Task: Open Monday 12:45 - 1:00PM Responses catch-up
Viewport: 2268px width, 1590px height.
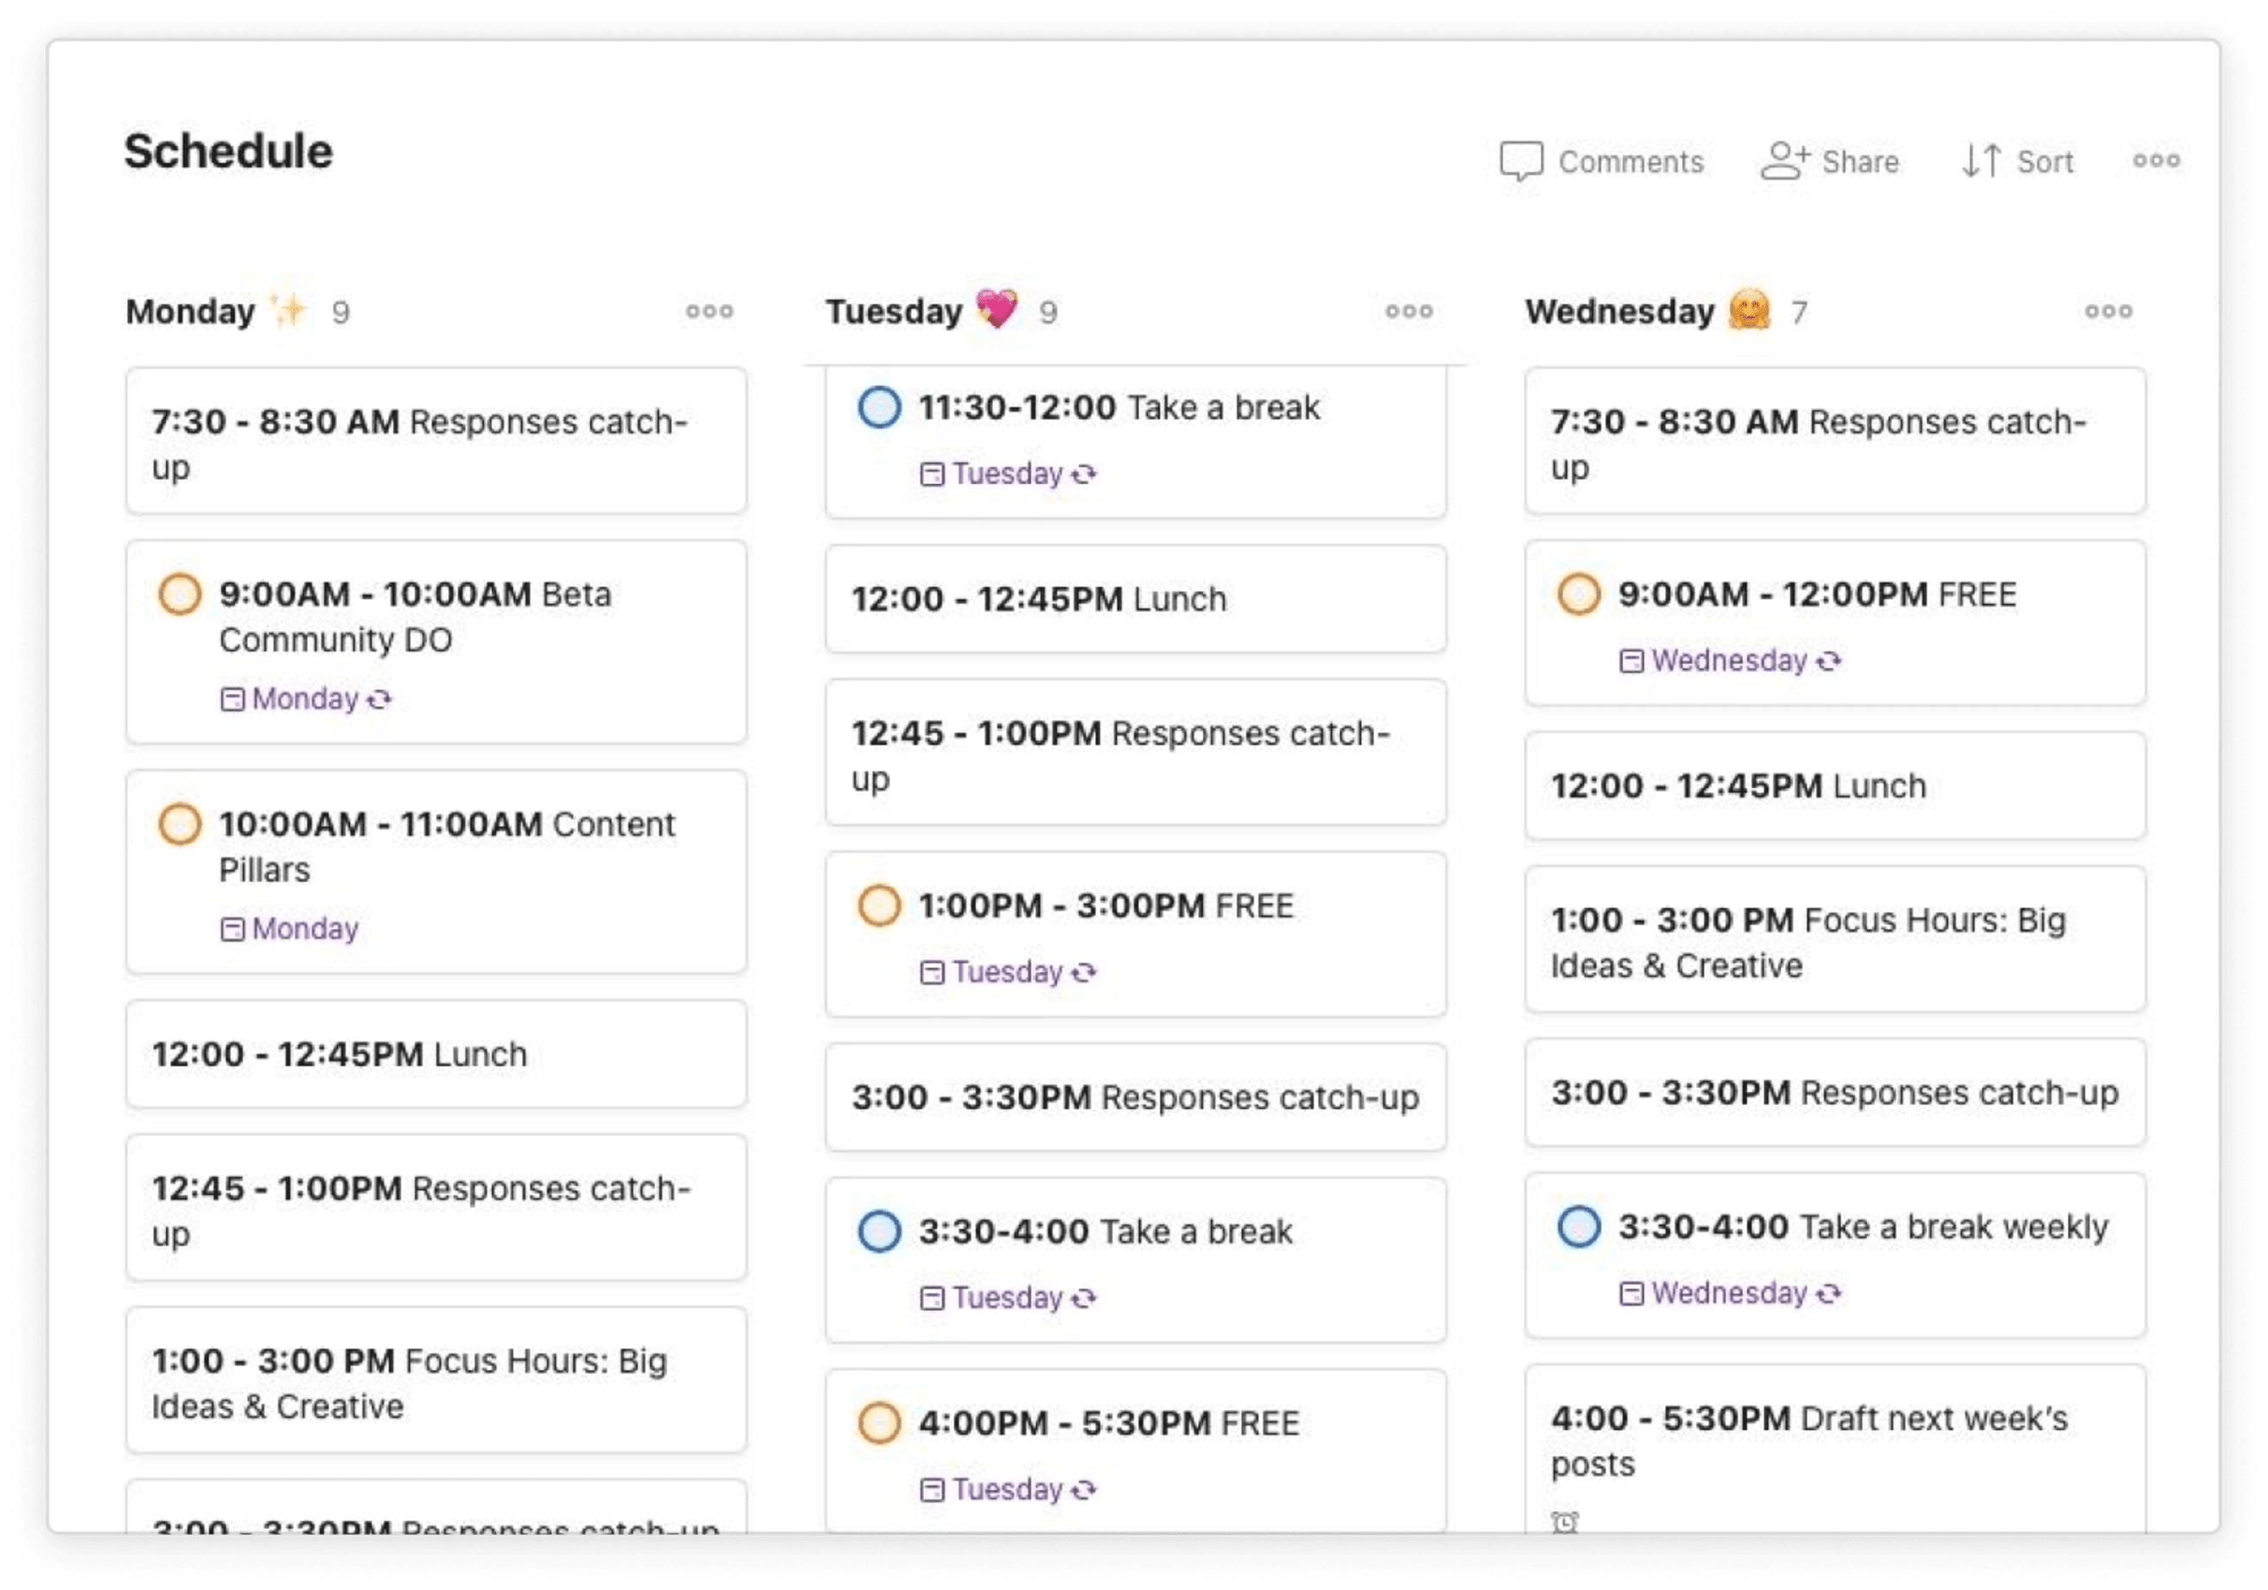Action: click(x=436, y=1209)
